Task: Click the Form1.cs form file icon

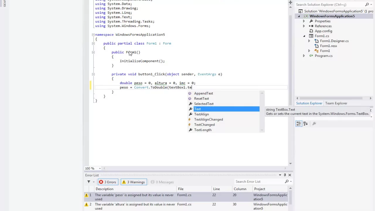Action: [311, 36]
